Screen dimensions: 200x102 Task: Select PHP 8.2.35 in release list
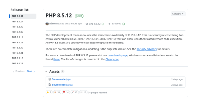click(x=17, y=32)
